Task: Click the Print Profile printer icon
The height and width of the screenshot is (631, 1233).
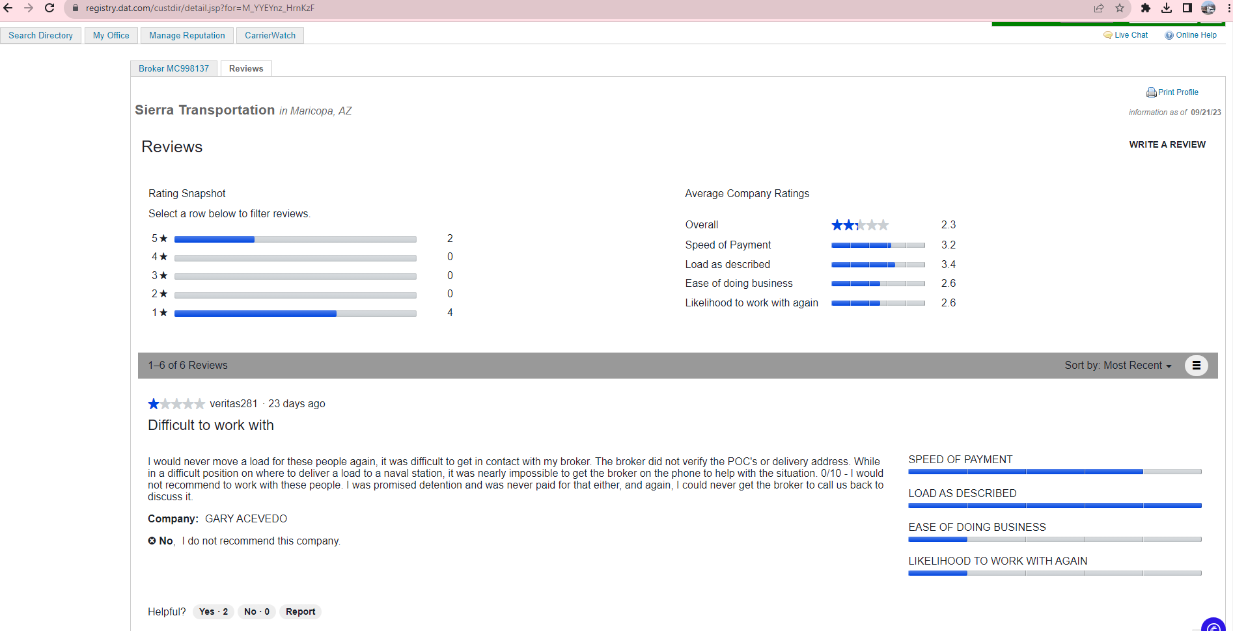Action: [1151, 92]
